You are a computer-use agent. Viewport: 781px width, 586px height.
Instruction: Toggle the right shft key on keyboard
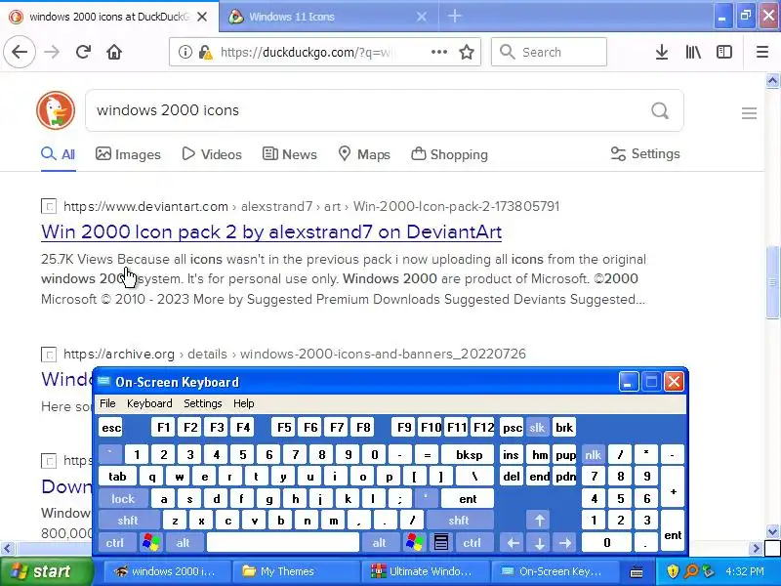(x=459, y=521)
